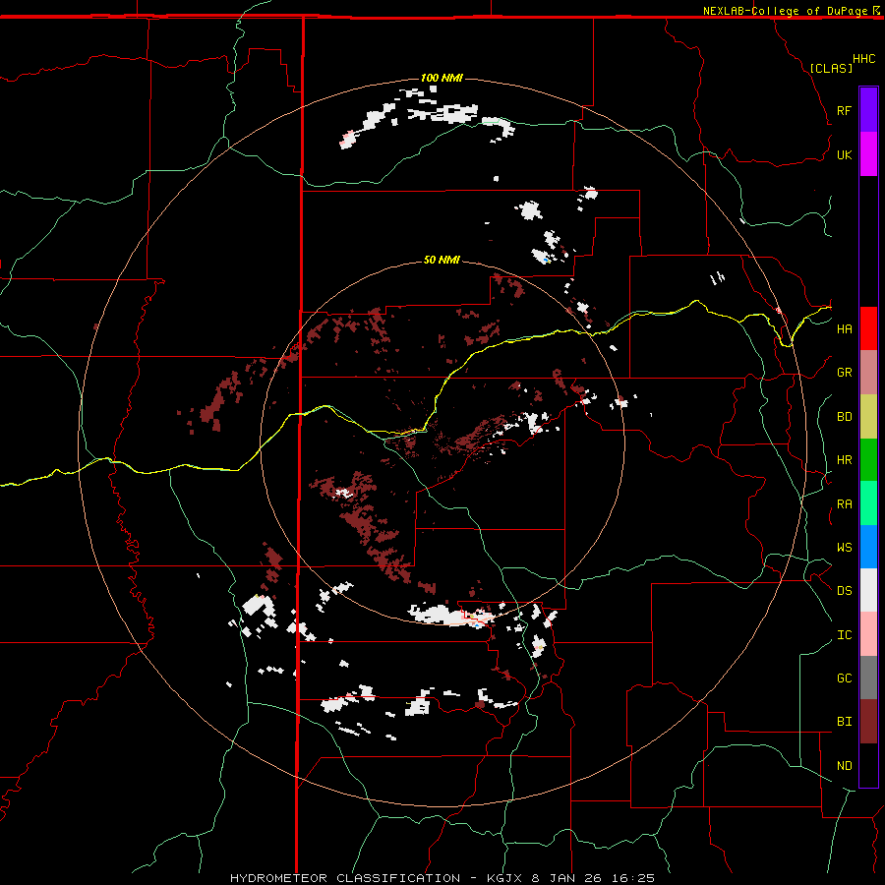Click the IC pink legend swatch
The height and width of the screenshot is (885, 885).
[868, 634]
